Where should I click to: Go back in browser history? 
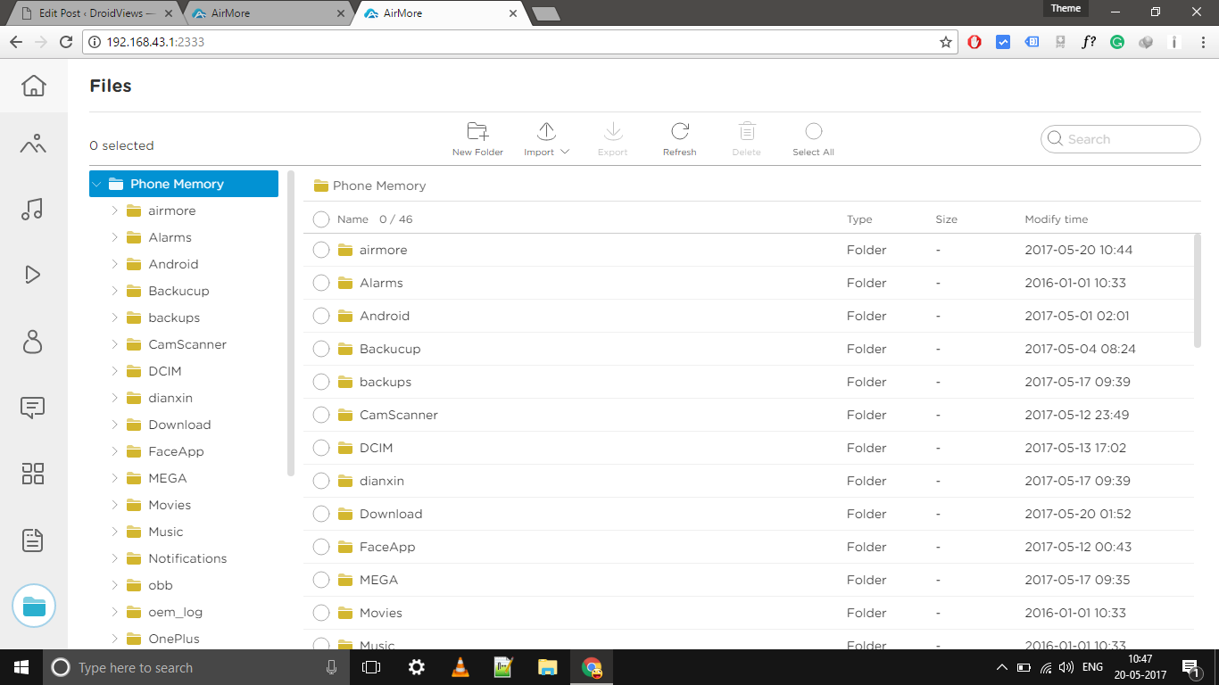[16, 42]
